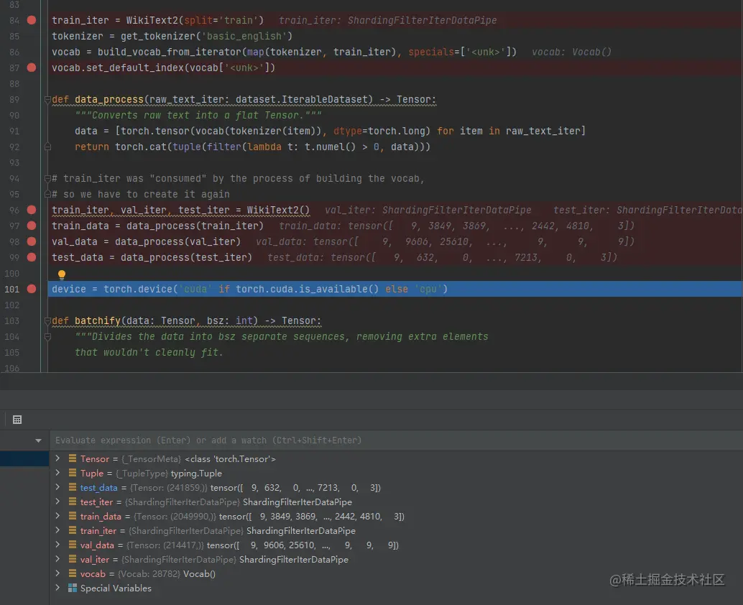
Task: Click the yellow light bulb intention icon
Action: click(62, 274)
